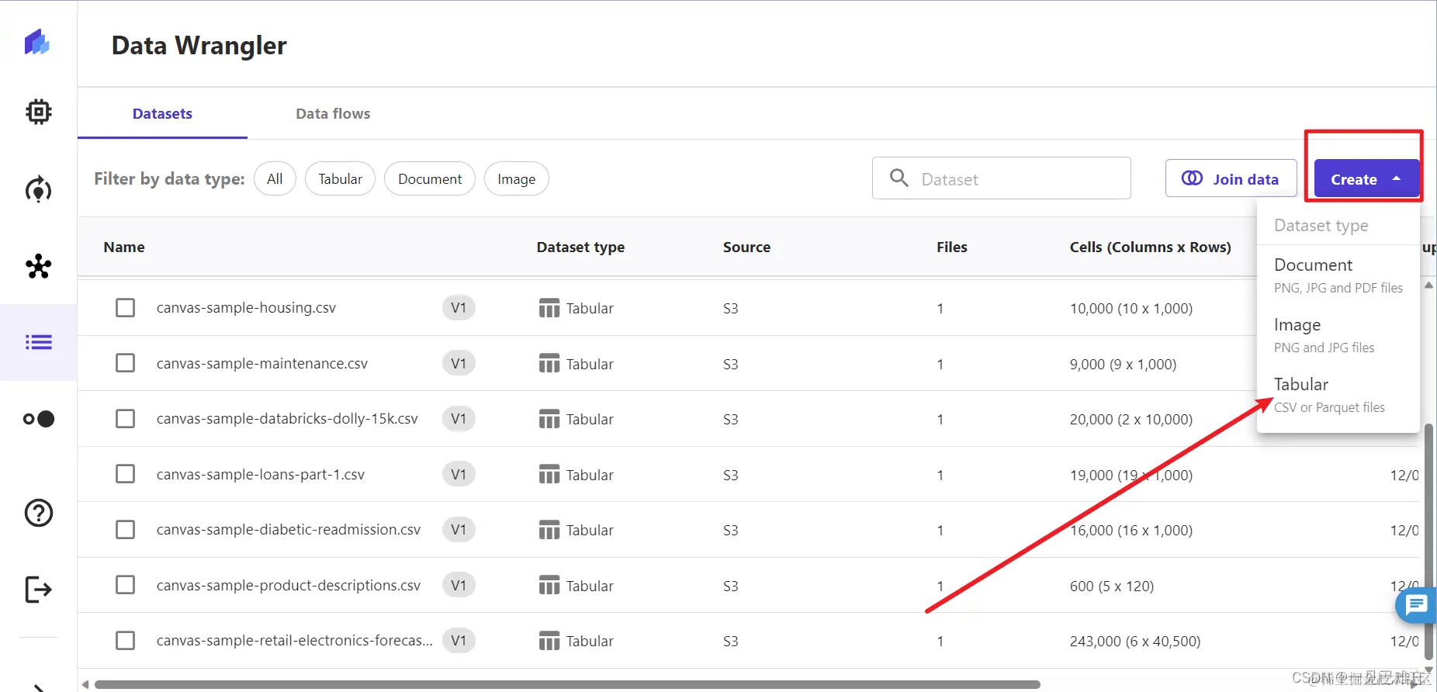
Task: Filter datasets by Tabular type
Action: 340,179
